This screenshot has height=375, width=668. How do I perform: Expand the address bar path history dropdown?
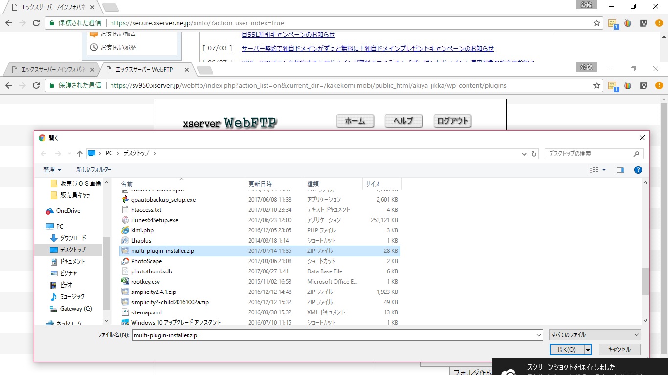(x=524, y=153)
